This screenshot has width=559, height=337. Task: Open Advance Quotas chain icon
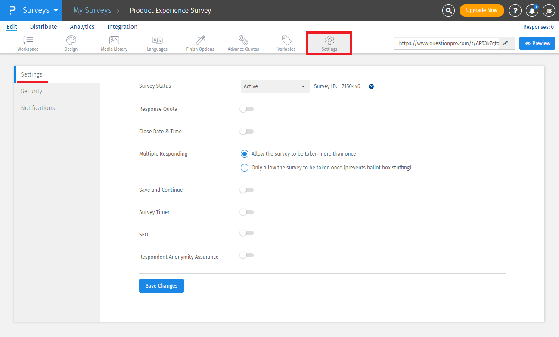(243, 40)
